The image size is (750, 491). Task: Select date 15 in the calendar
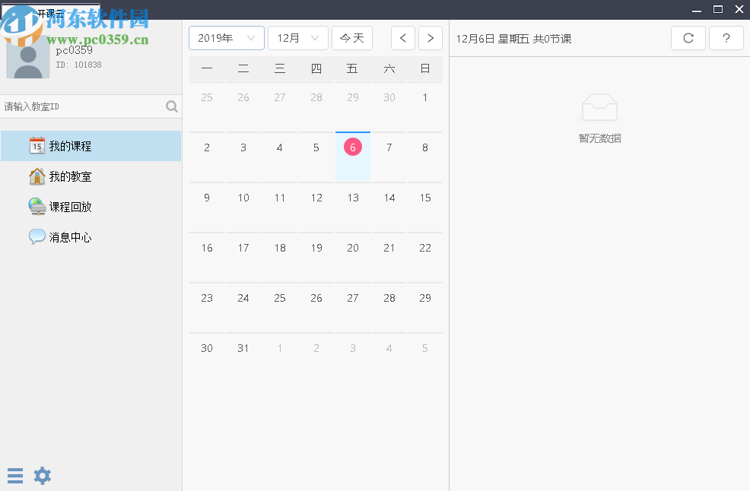[424, 207]
